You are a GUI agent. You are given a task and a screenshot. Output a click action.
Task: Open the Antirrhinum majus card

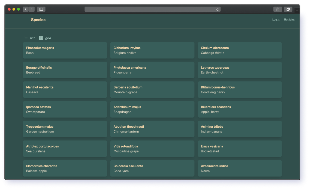point(152,109)
